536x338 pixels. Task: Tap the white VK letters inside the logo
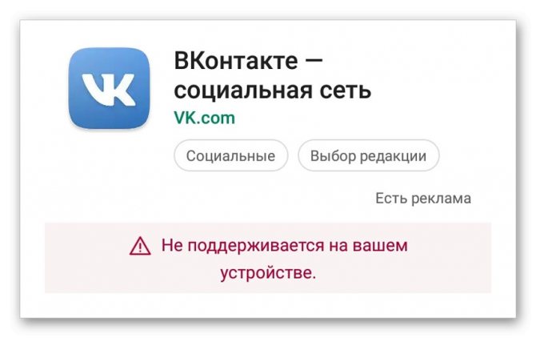coord(108,89)
